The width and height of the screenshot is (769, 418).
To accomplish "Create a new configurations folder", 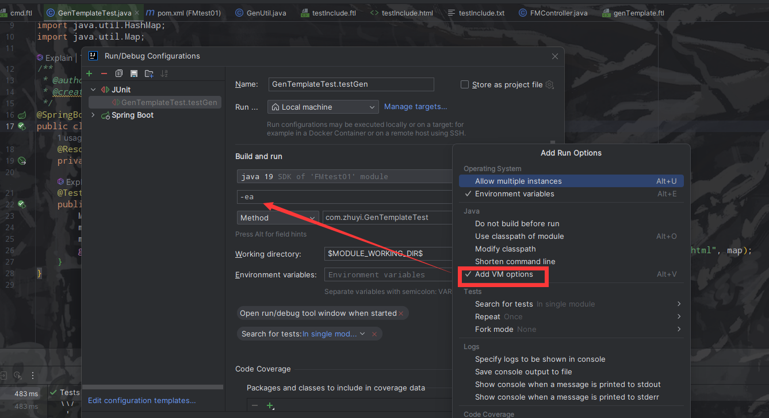I will pyautogui.click(x=149, y=73).
